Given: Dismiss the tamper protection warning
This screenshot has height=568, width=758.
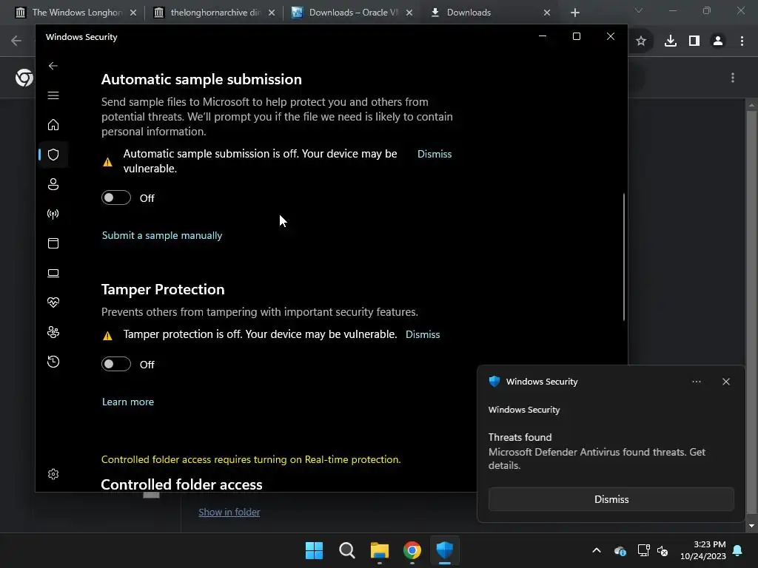Looking at the screenshot, I should pyautogui.click(x=423, y=335).
